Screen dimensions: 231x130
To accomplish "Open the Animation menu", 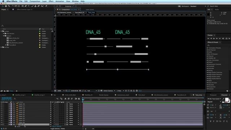I will 60,1.
